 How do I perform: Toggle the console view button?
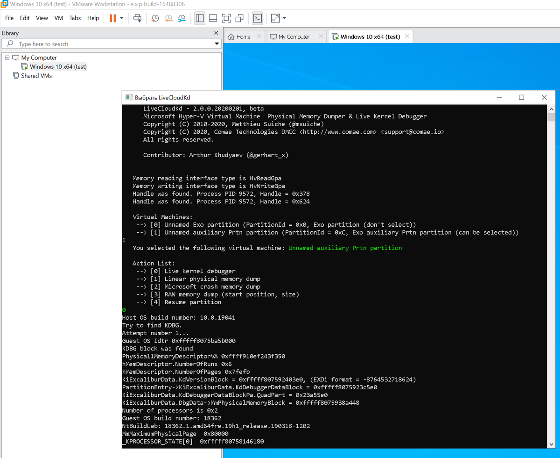[257, 18]
